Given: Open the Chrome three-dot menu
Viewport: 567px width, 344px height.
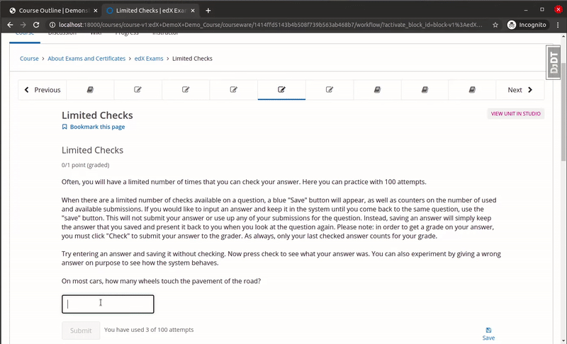Looking at the screenshot, I should (558, 25).
